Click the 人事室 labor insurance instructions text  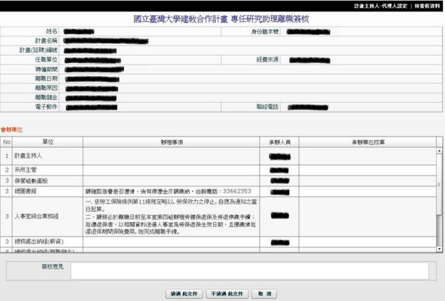point(171,217)
